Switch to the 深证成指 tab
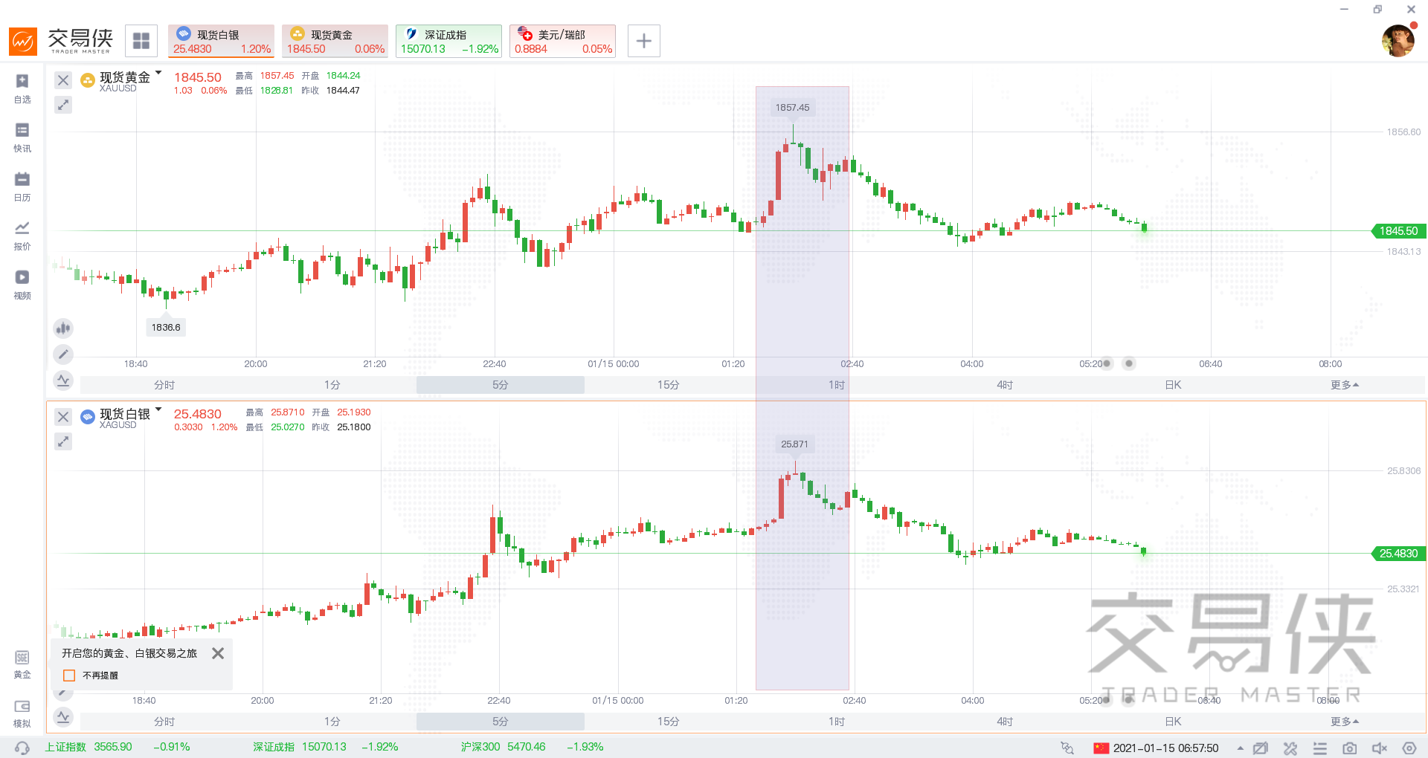Image resolution: width=1428 pixels, height=758 pixels. [448, 41]
